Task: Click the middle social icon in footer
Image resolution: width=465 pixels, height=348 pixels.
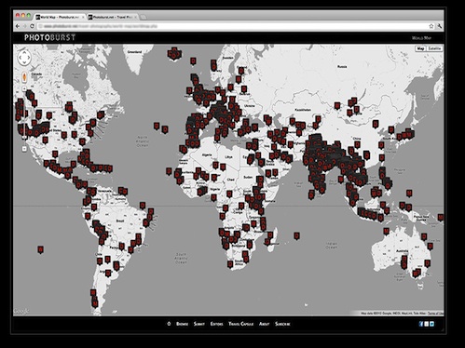Action: coord(427,324)
